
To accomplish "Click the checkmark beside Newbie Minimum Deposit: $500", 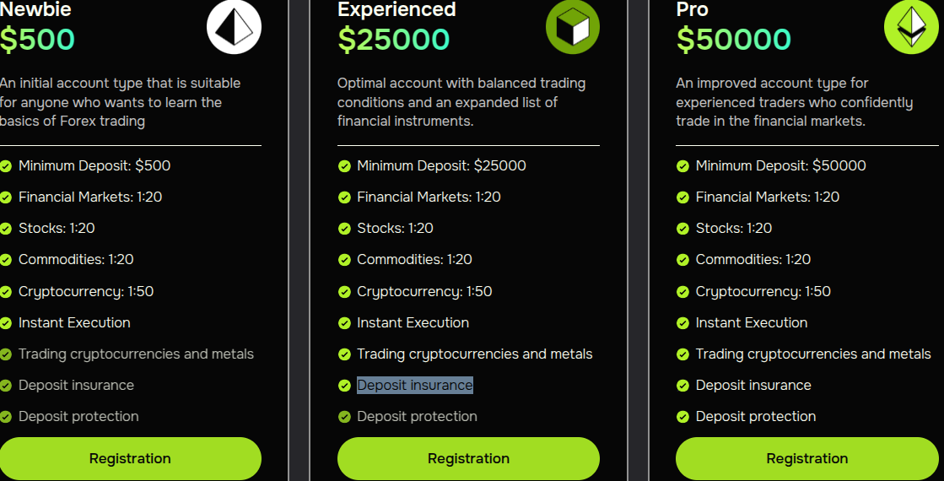I will click(5, 165).
